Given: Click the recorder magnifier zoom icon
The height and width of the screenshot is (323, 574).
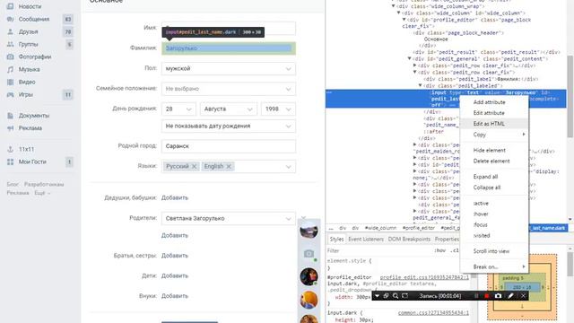Looking at the screenshot, I should pos(396,295).
